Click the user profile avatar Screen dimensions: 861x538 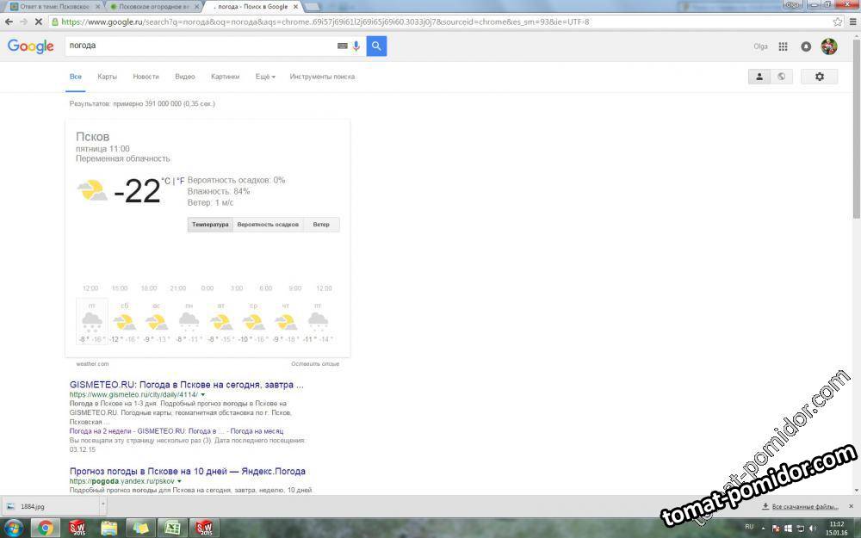click(828, 46)
